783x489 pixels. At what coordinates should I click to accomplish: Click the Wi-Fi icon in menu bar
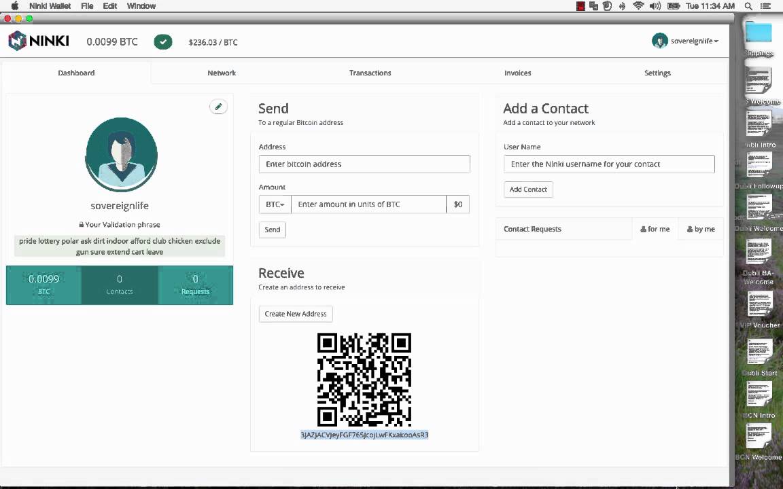pyautogui.click(x=638, y=6)
